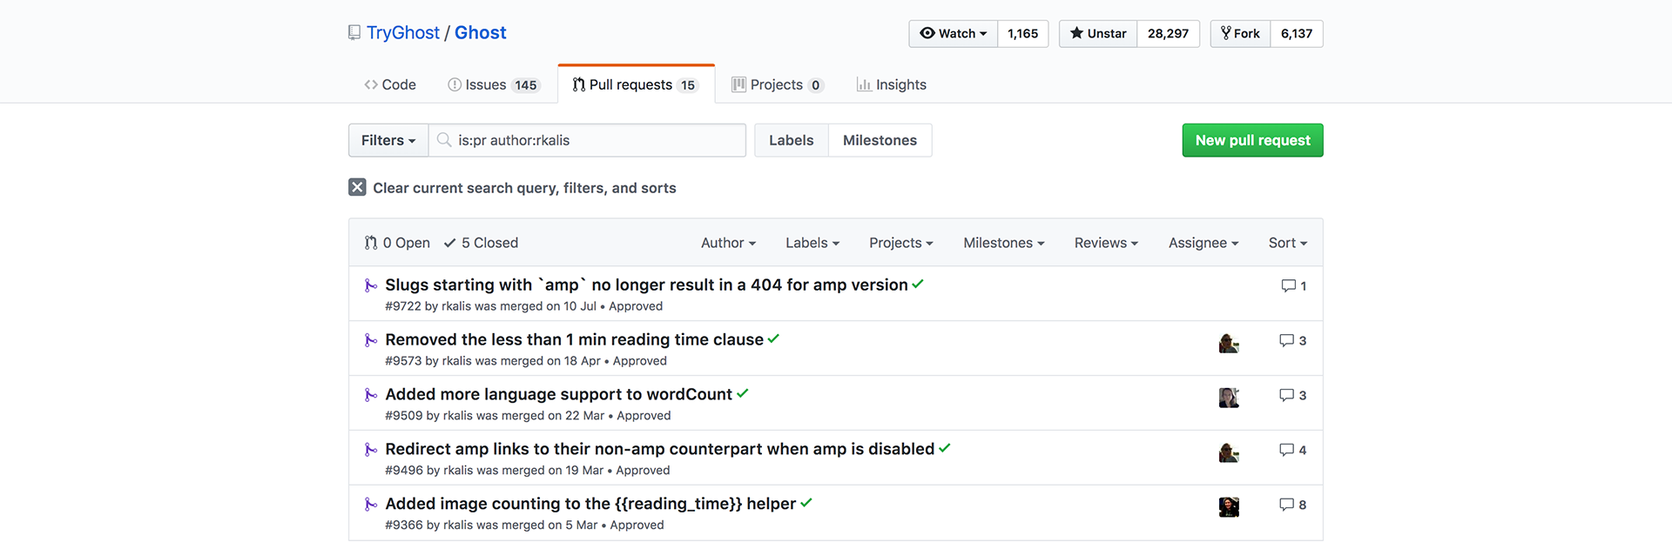This screenshot has height=549, width=1672.
Task: Click green check status on wordCount PR
Action: click(x=742, y=394)
